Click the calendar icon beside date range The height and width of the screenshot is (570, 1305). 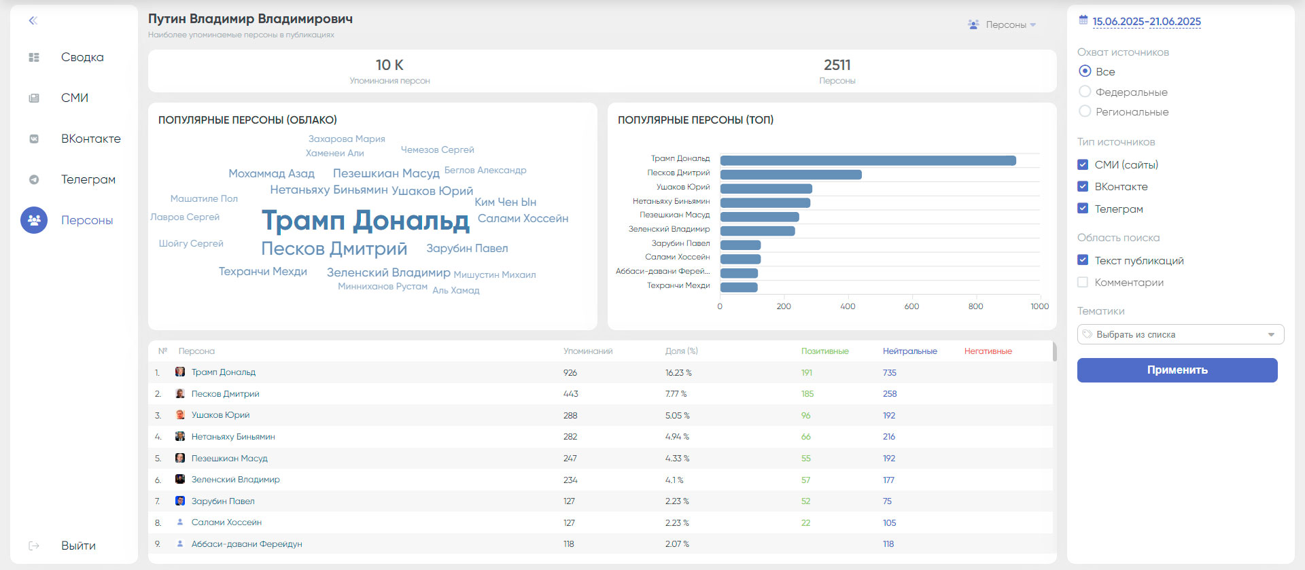[x=1083, y=20]
